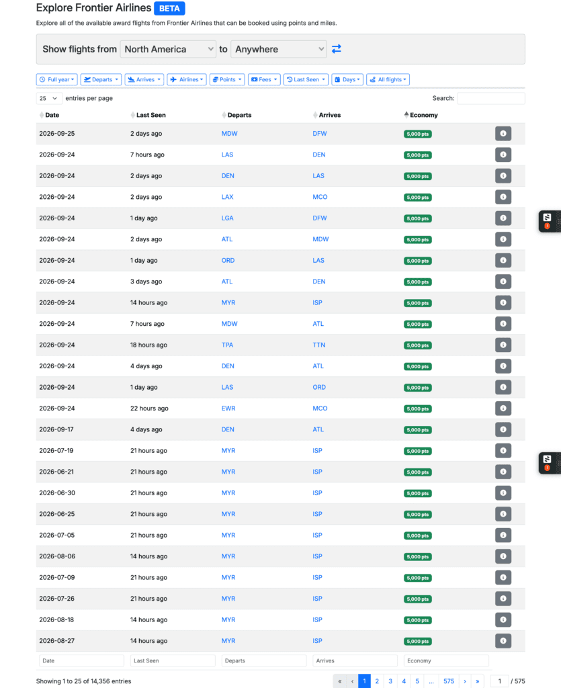The width and height of the screenshot is (561, 688).
Task: Open info icon for ORD to LAS row
Action: coord(503,261)
